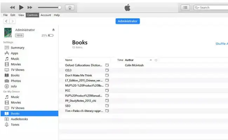Select the LT_Edition_2011_Chinese_ver... book
This screenshot has width=228, height=140.
pyautogui.click(x=84, y=80)
